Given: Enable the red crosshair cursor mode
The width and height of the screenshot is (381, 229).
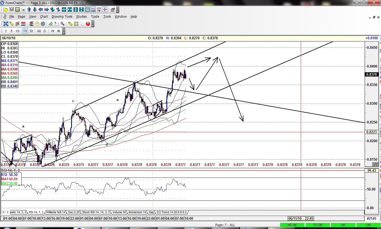Looking at the screenshot, I should (105, 10).
